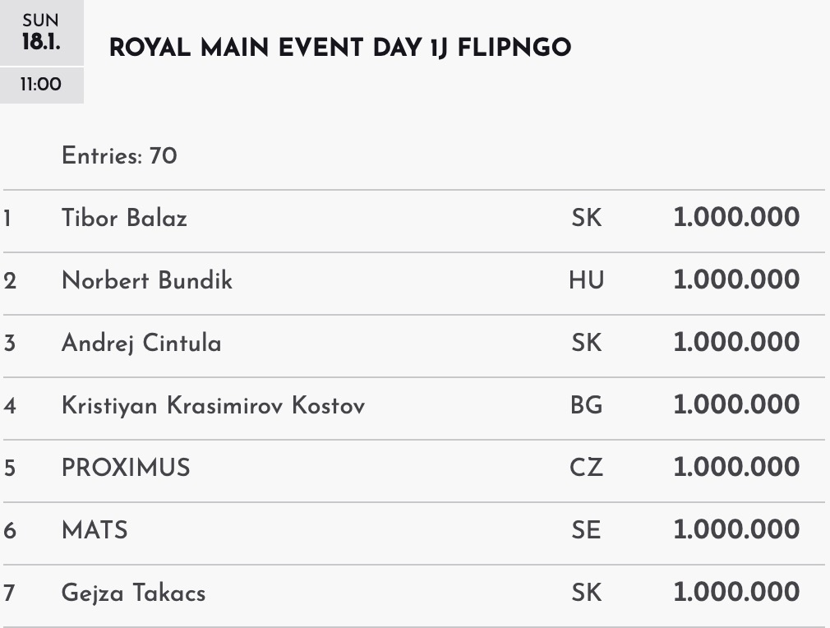
Task: Select Gejza Takacs in the list
Action: [133, 593]
